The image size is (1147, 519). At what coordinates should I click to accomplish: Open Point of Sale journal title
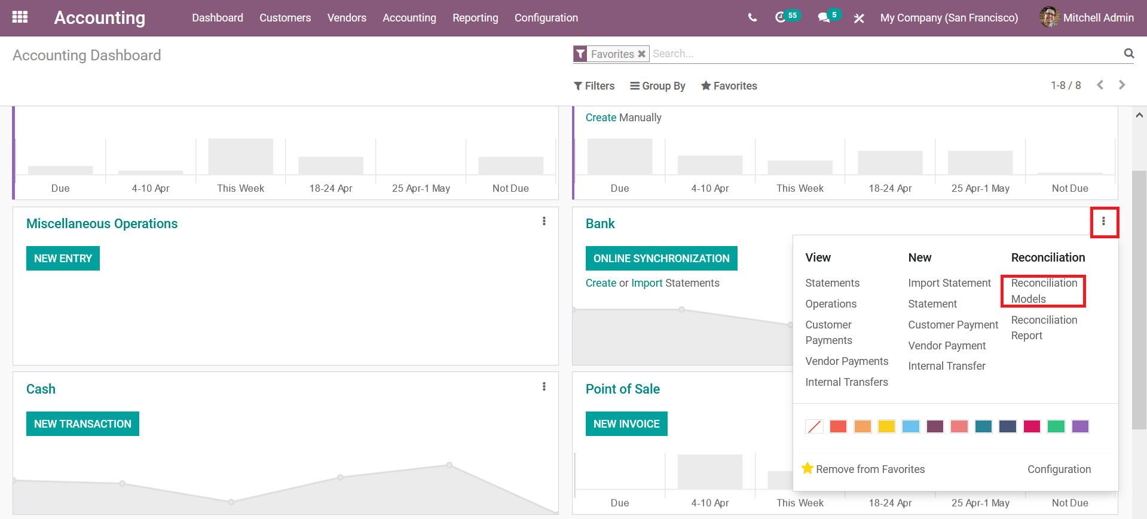(x=622, y=389)
